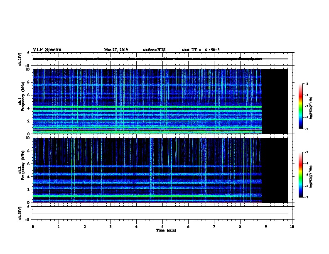Click time axis tick label "5"

162,226
